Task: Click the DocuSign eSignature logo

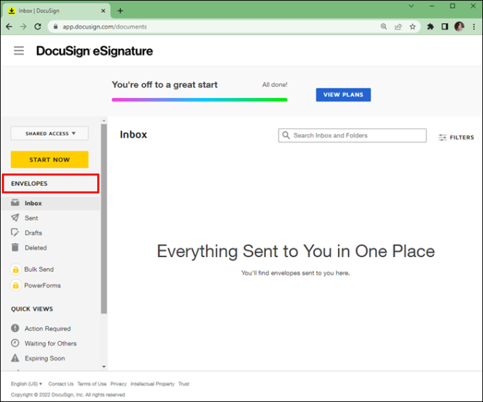Action: tap(94, 51)
